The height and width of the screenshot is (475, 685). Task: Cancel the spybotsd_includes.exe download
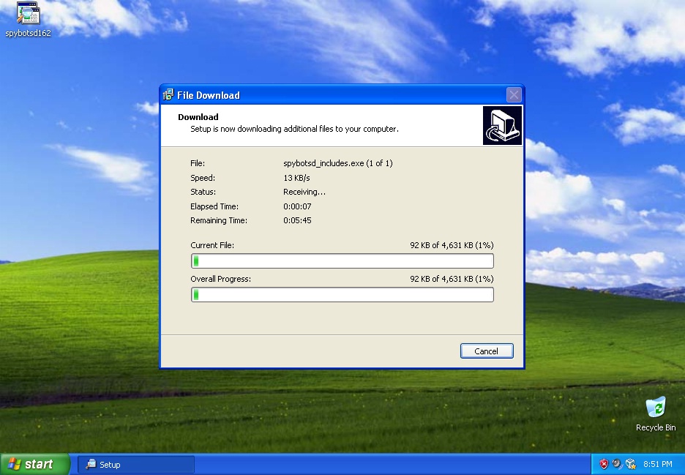point(486,351)
